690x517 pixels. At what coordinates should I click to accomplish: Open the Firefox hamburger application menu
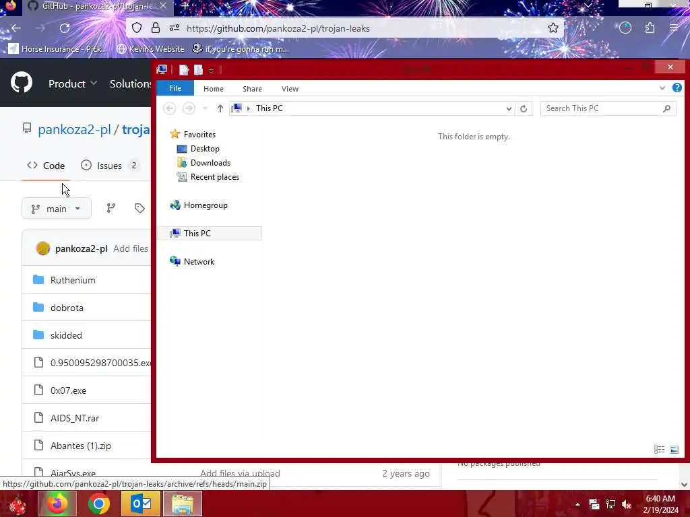[x=674, y=28]
